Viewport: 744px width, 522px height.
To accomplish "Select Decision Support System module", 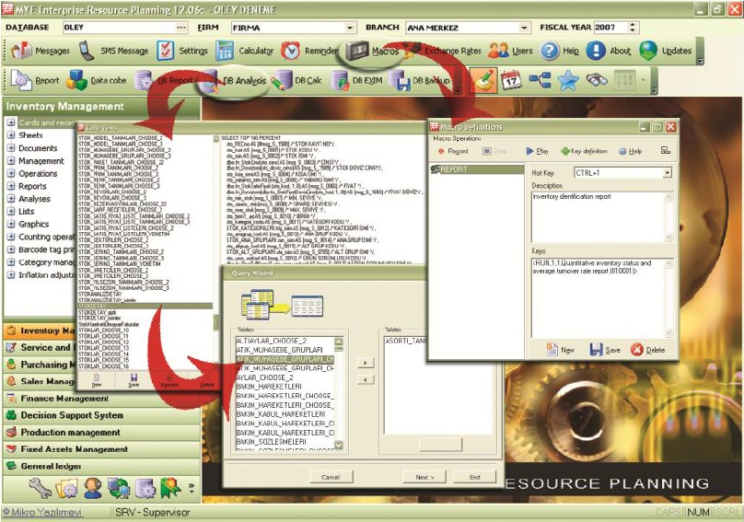I will [x=101, y=415].
